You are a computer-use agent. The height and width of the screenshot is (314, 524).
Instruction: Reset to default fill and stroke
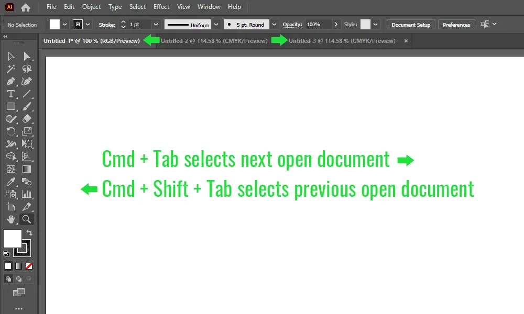click(6, 254)
